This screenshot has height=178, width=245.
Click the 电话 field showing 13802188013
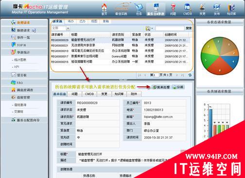[164, 110]
